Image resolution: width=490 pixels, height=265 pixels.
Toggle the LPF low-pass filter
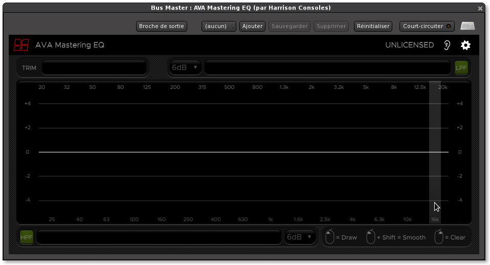[x=461, y=68]
